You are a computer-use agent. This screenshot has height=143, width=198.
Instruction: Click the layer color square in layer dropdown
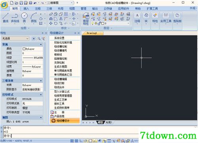click(x=103, y=23)
